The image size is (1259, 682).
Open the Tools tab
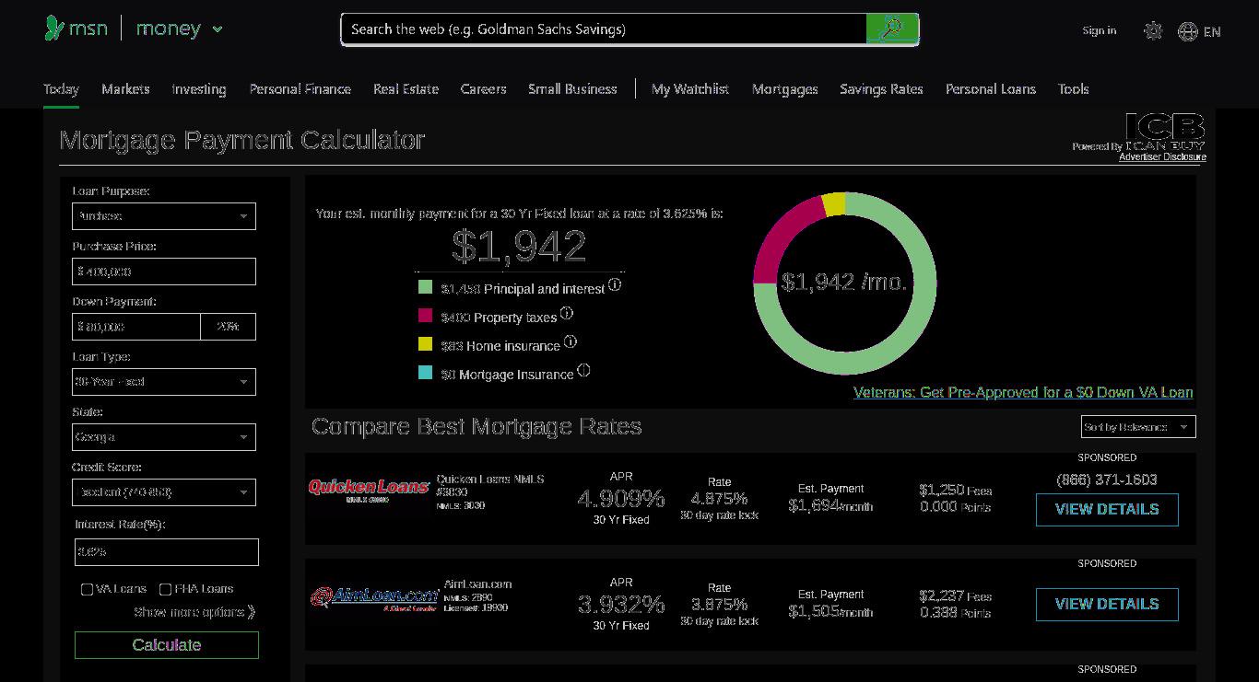point(1074,89)
